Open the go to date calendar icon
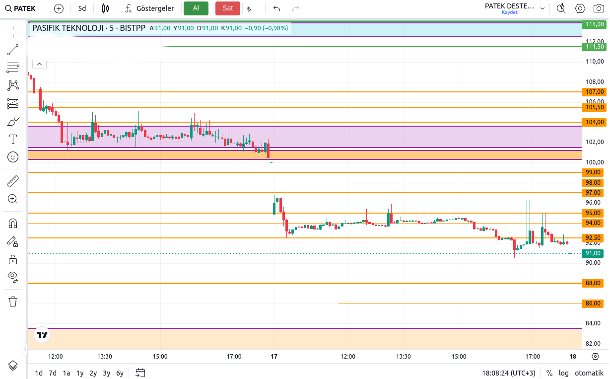The width and height of the screenshot is (610, 379). pyautogui.click(x=140, y=373)
